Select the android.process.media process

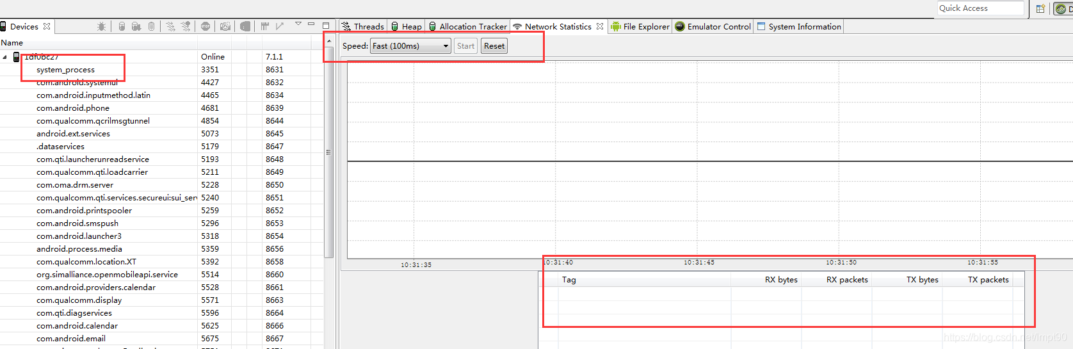click(79, 249)
